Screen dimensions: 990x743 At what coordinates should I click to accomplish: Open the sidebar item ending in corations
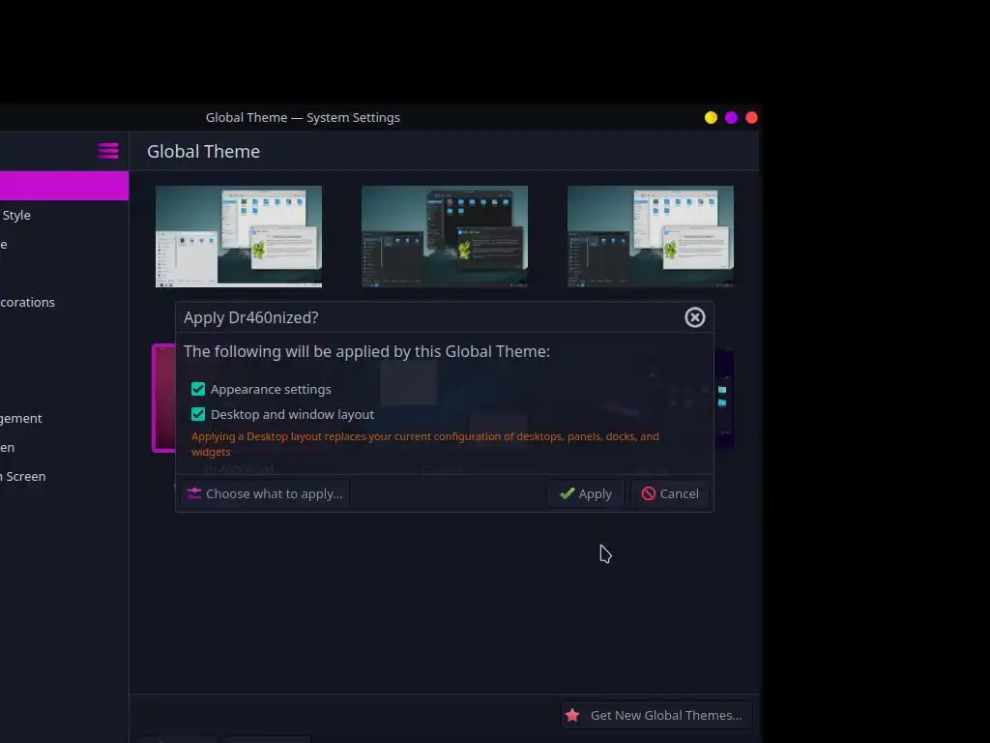click(x=65, y=302)
